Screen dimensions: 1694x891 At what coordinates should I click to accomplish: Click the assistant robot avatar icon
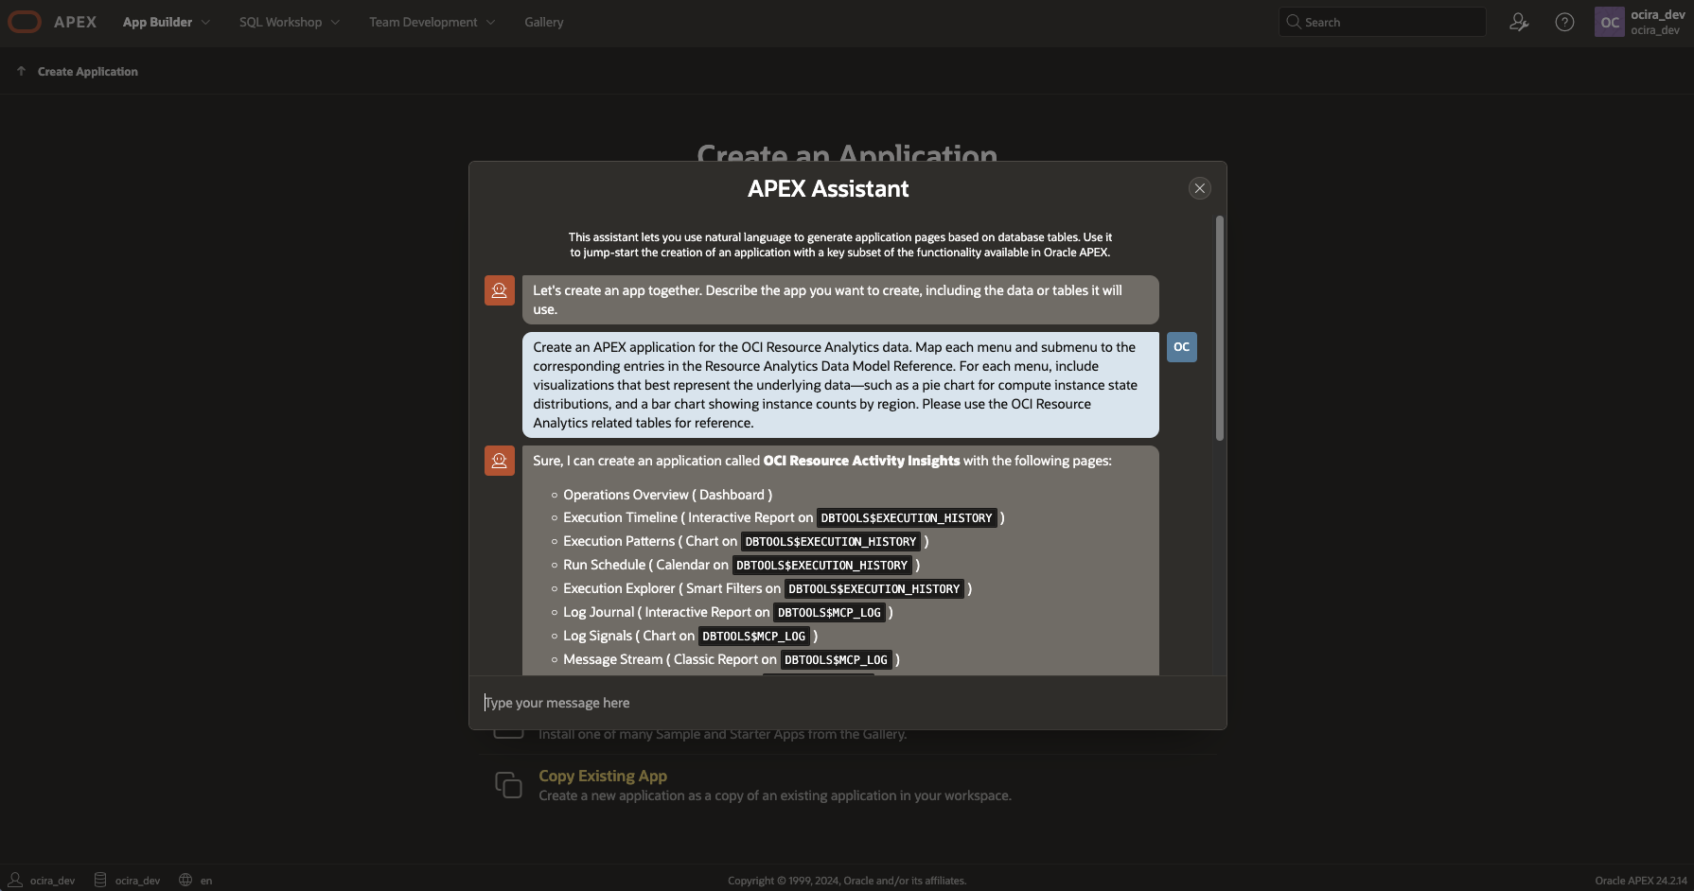tap(500, 290)
